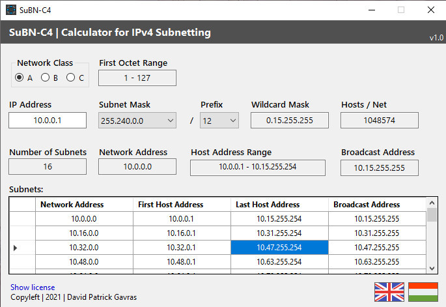The image size is (446, 307).
Task: Click the First Octet Range field
Action: 137,78
